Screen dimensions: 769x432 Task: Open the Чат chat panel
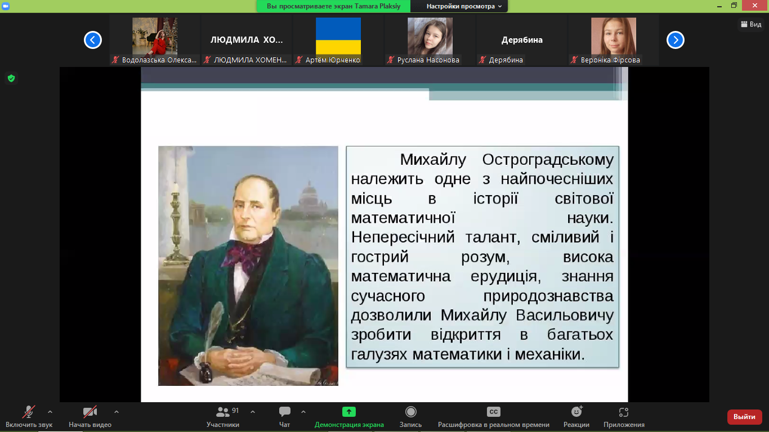(285, 417)
